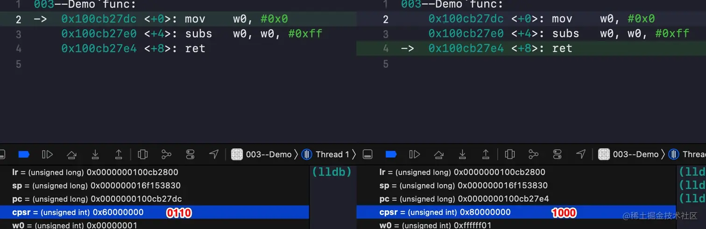Select w0 0x00000001 register row

[x=155, y=225]
